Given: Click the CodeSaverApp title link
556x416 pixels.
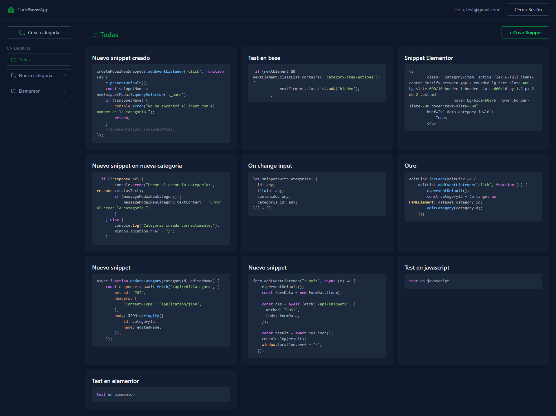Looking at the screenshot, I should click(x=33, y=10).
